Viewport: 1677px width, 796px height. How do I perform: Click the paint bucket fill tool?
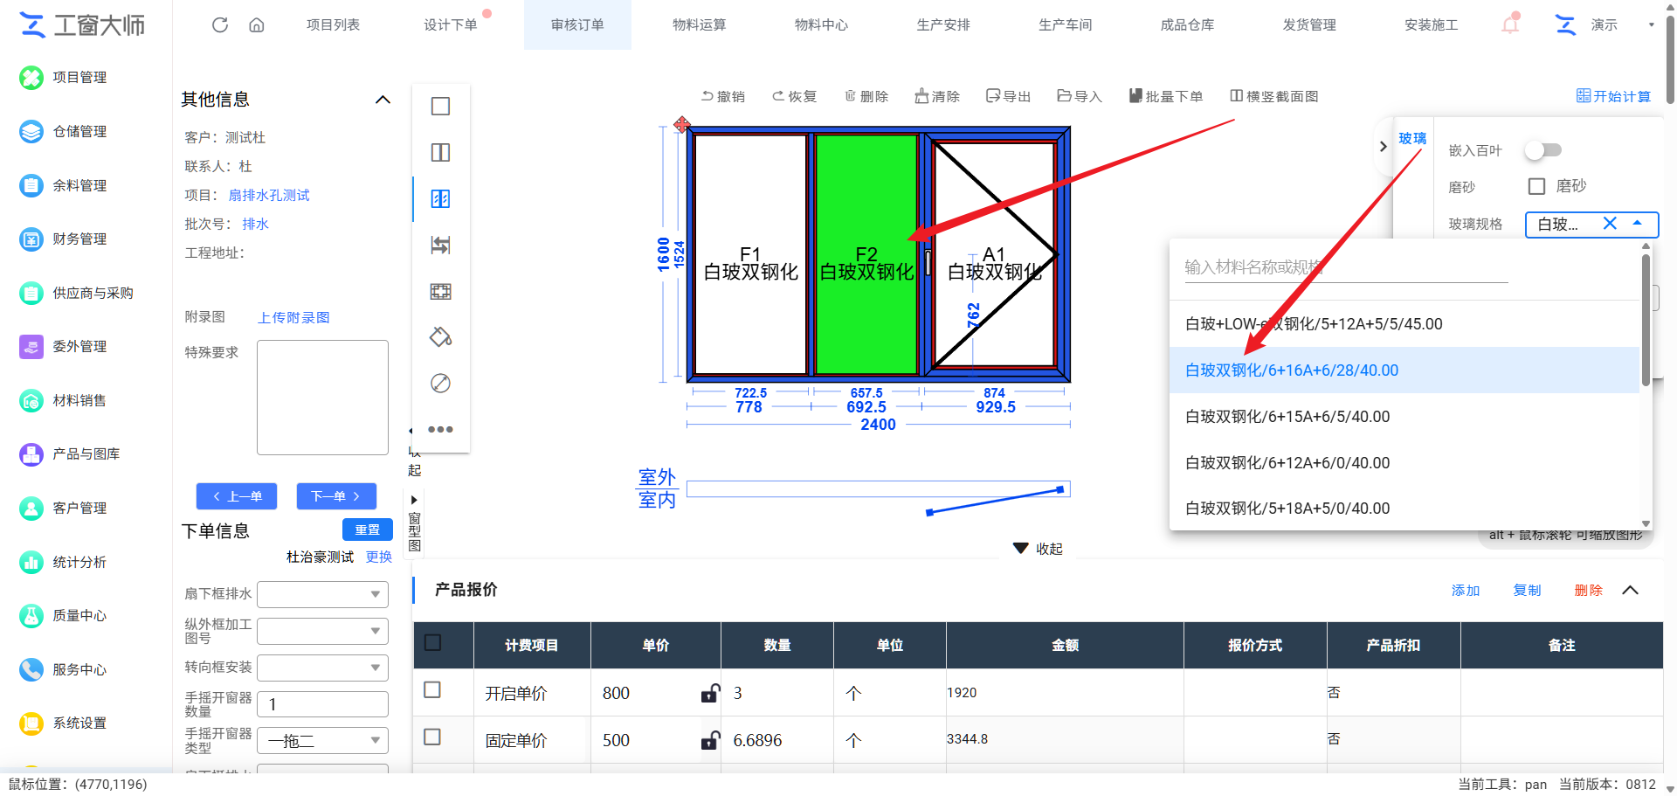(440, 337)
